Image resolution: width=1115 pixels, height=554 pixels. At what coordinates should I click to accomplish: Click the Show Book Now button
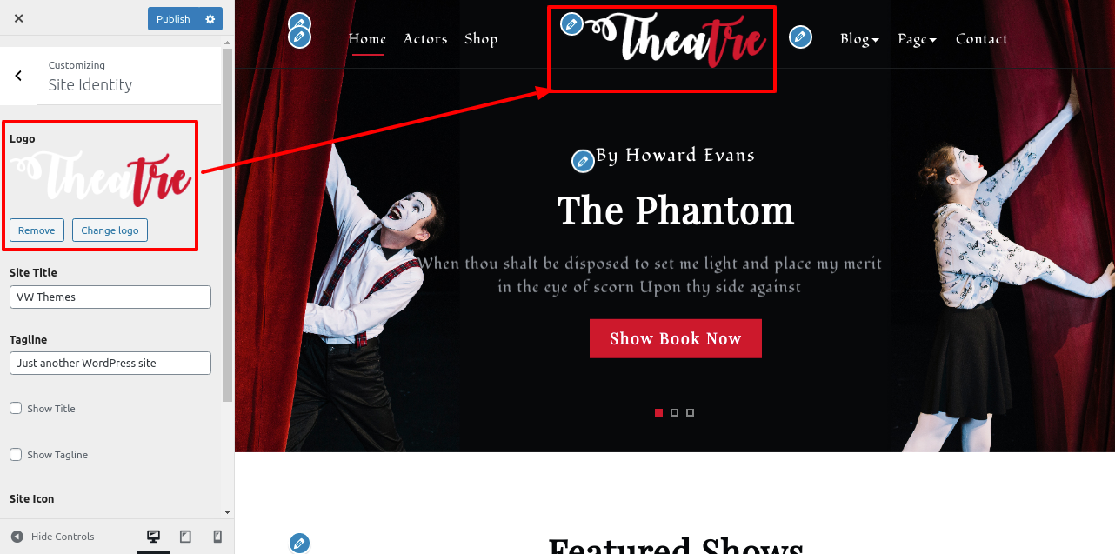pyautogui.click(x=676, y=338)
